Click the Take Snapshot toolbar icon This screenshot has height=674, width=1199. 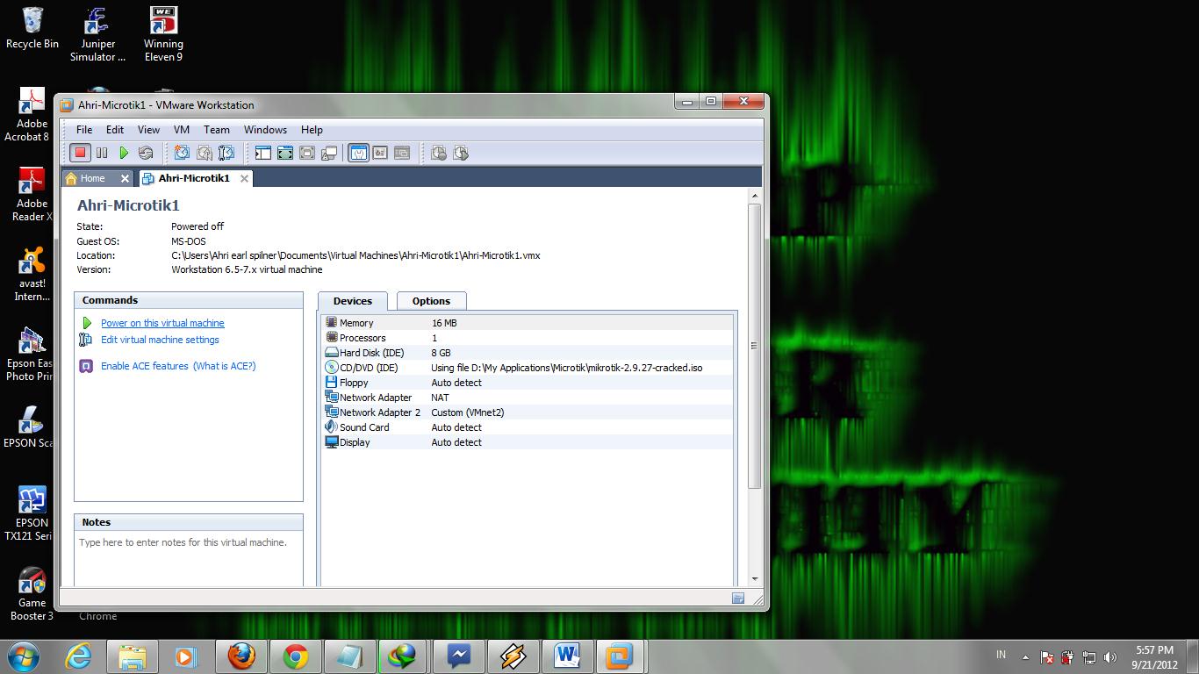(182, 153)
